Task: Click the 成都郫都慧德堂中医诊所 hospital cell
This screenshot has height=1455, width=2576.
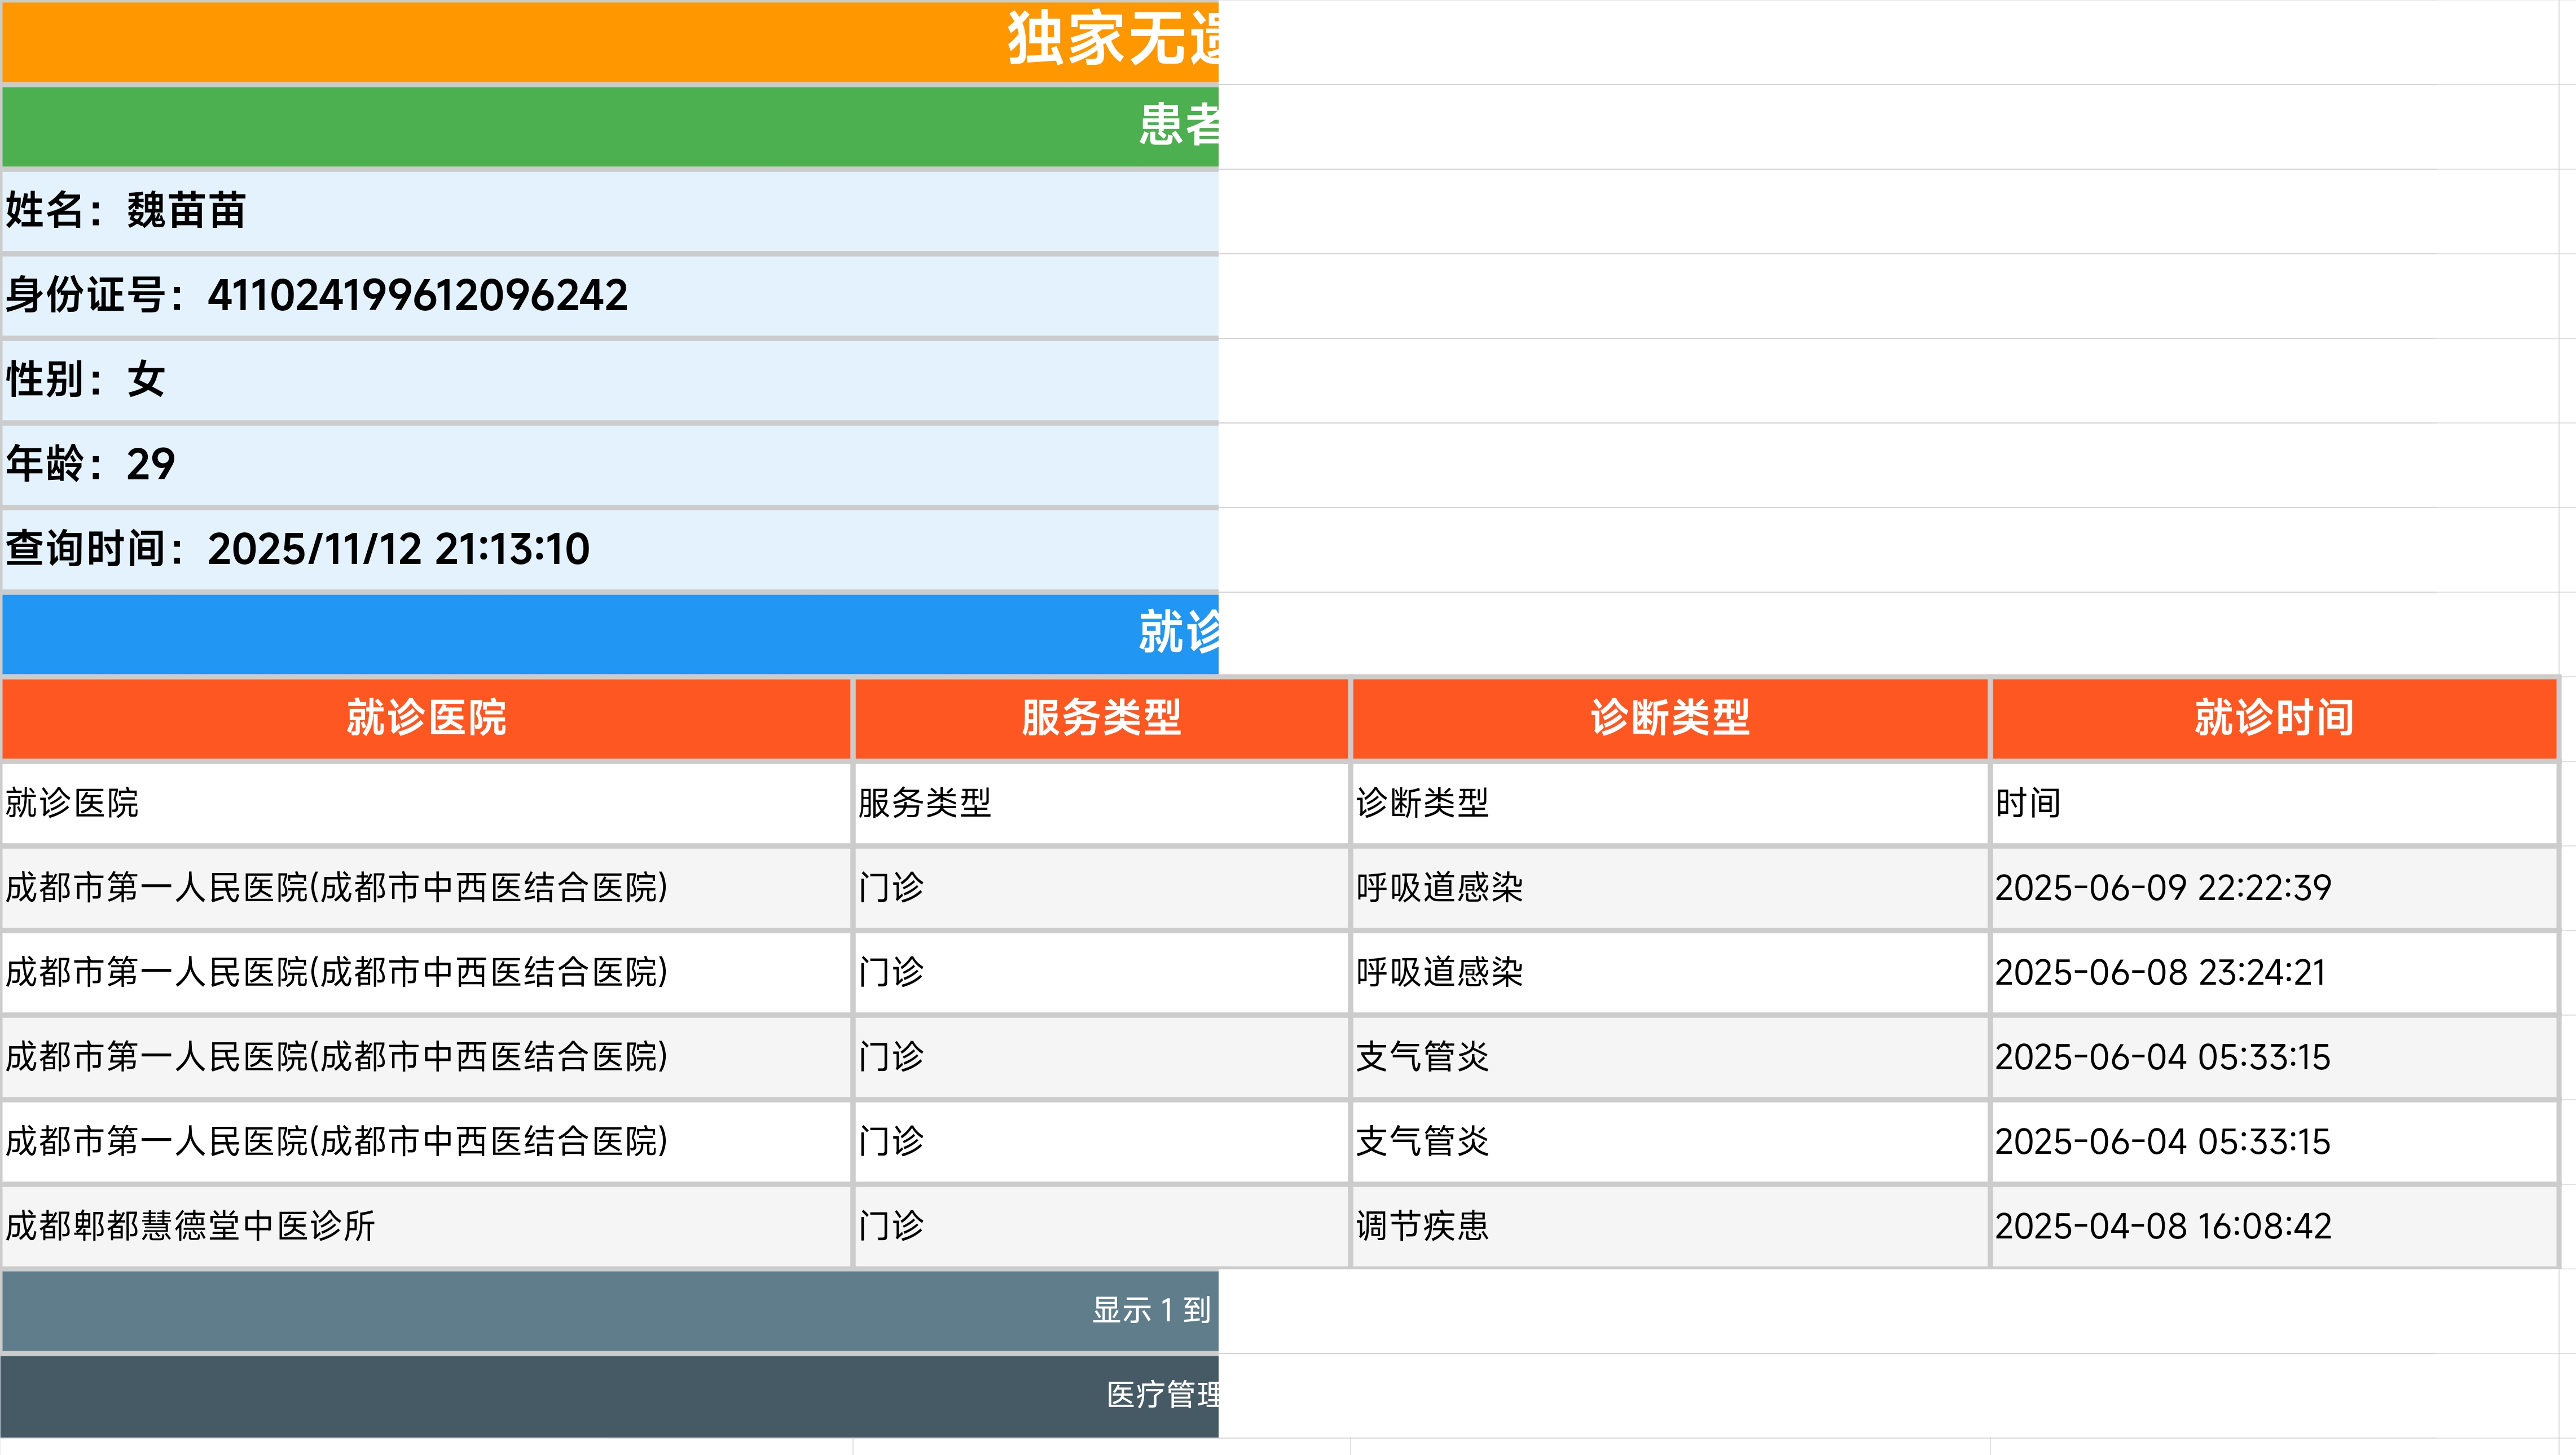Action: click(x=426, y=1226)
